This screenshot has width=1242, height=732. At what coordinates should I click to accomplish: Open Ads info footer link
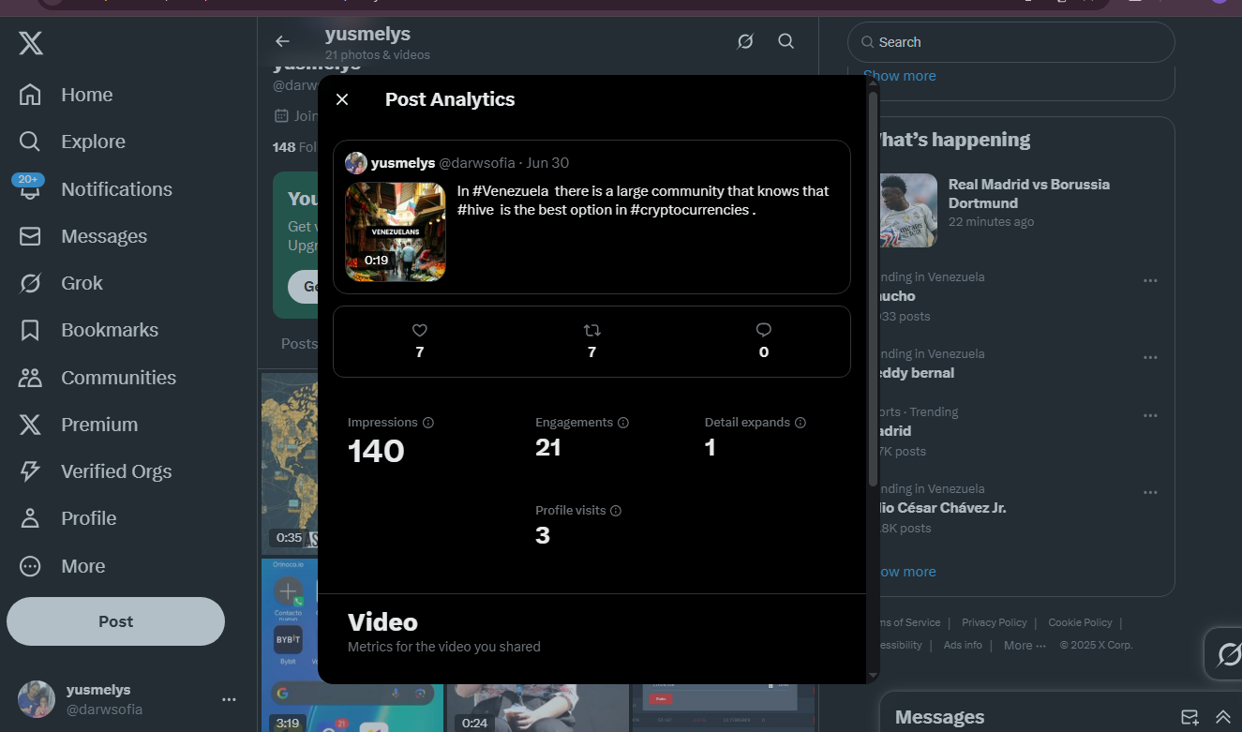click(x=963, y=645)
